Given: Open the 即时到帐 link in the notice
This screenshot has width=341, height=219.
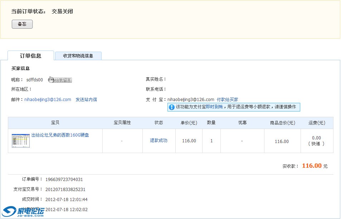Looking at the screenshot, I should pos(214,107).
